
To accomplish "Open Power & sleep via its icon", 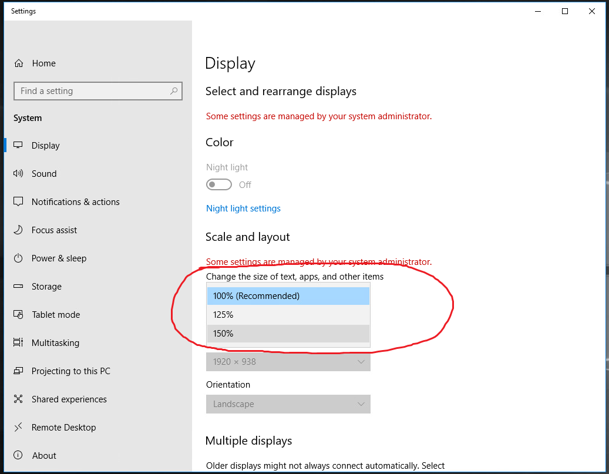I will point(18,258).
